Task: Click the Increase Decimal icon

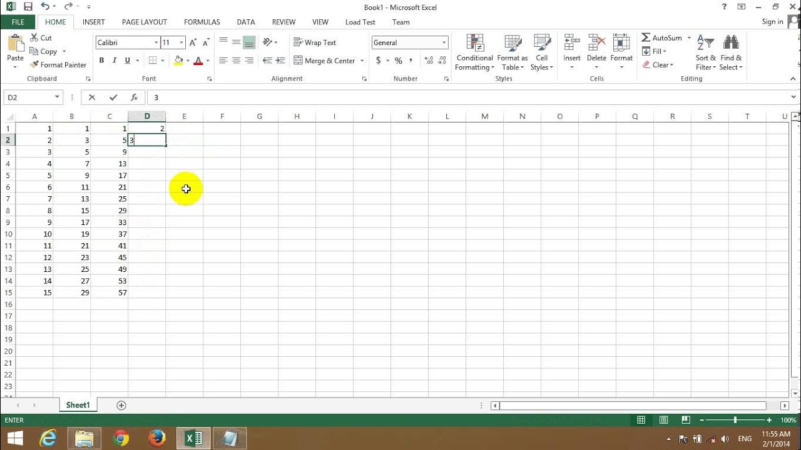Action: click(x=428, y=61)
